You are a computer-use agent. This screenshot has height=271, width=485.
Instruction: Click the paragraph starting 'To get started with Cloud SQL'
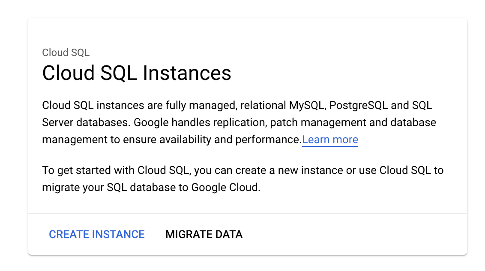[x=243, y=179]
